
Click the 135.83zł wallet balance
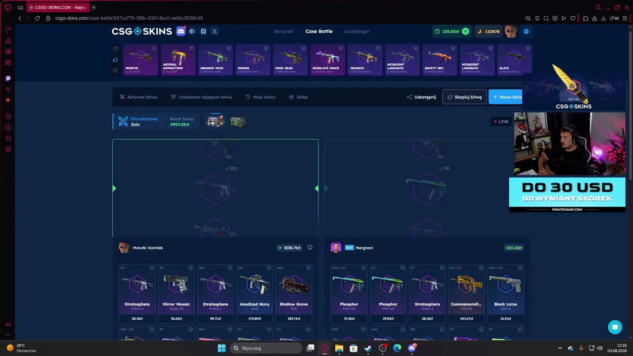coord(447,31)
